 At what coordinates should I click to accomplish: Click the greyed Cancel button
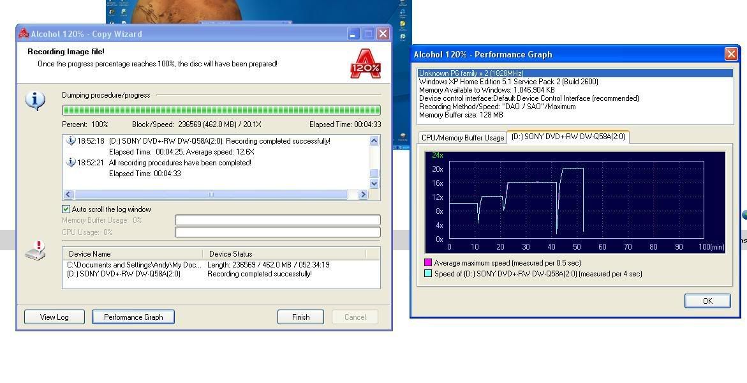[355, 317]
